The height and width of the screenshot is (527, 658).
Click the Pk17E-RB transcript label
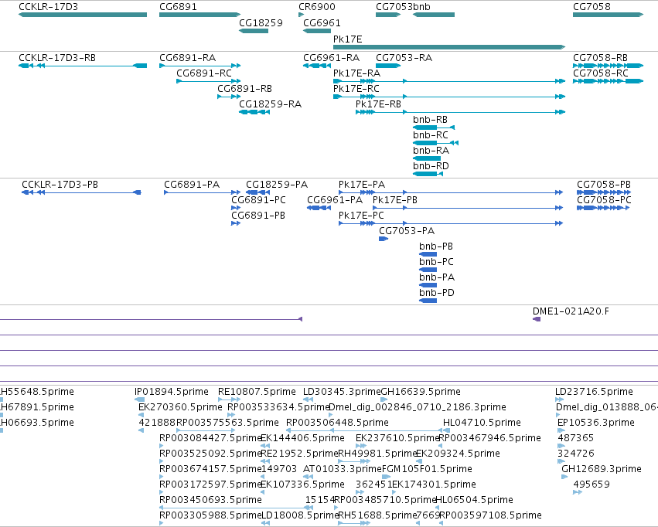tap(379, 104)
